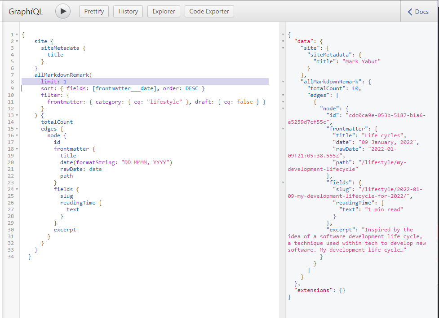Collapse the query root at line 1
This screenshot has width=439, height=318.
pos(17,35)
